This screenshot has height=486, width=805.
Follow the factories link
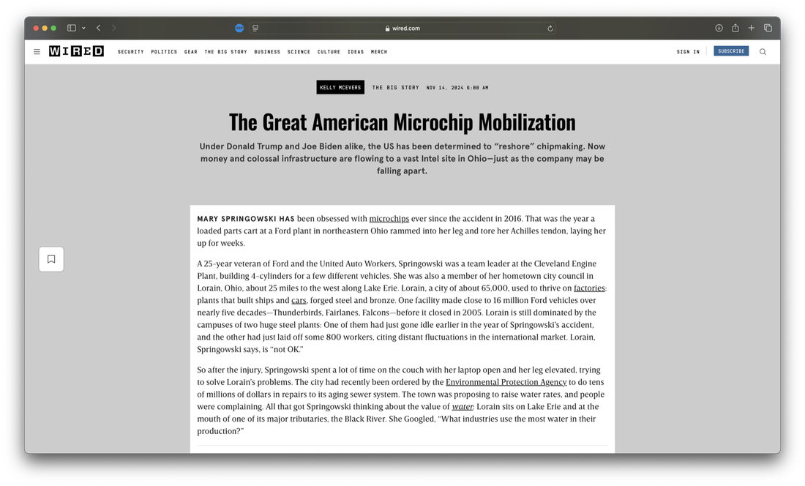589,288
